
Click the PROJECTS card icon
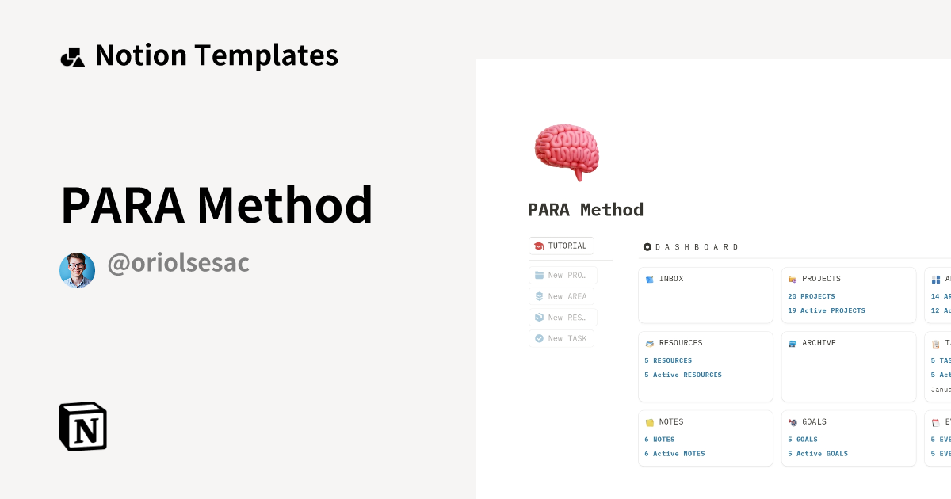point(792,280)
